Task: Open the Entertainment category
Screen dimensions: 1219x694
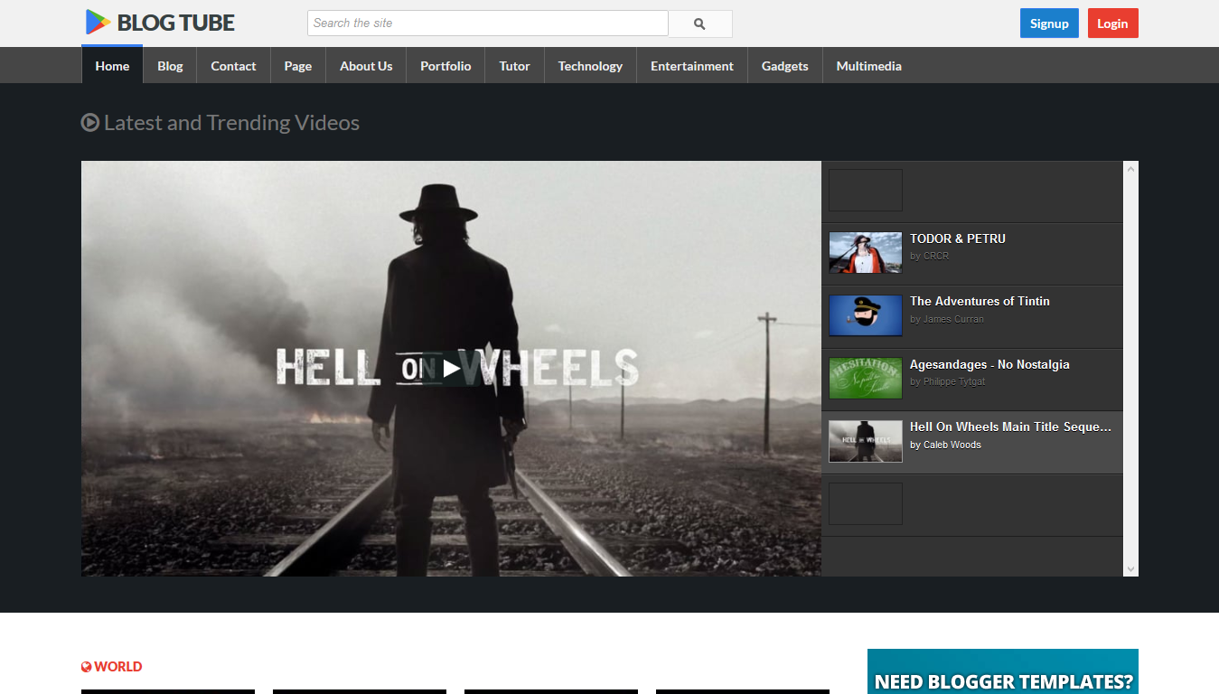Action: click(x=692, y=66)
